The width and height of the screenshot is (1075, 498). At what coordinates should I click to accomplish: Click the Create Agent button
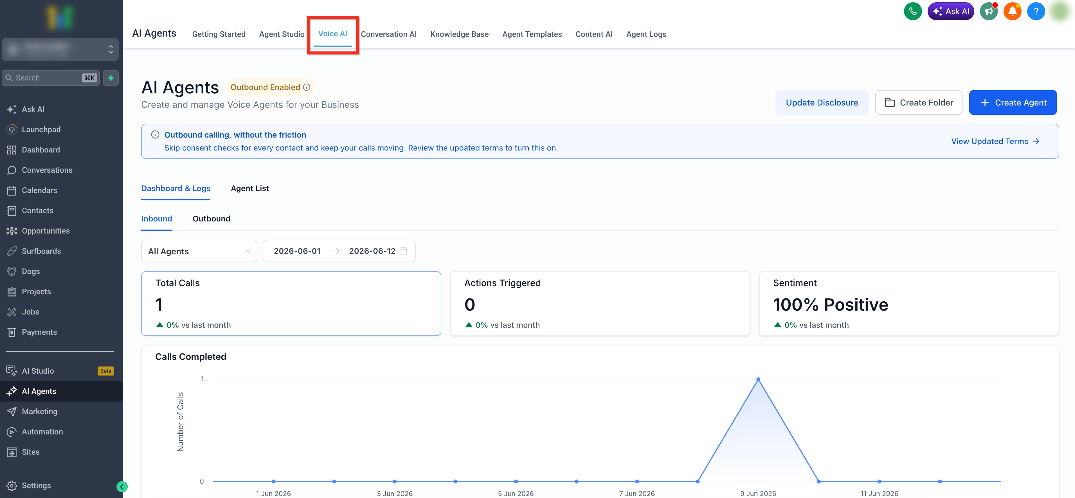pos(1012,102)
